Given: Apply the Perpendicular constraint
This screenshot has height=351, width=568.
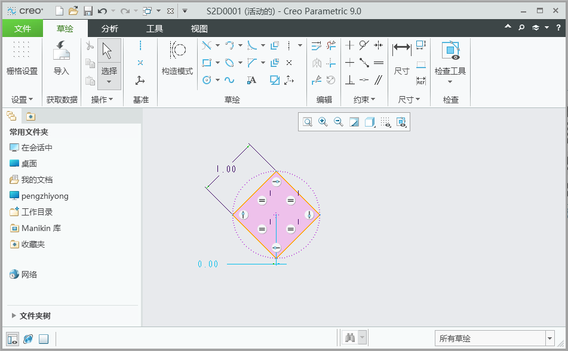Looking at the screenshot, I should tap(349, 80).
